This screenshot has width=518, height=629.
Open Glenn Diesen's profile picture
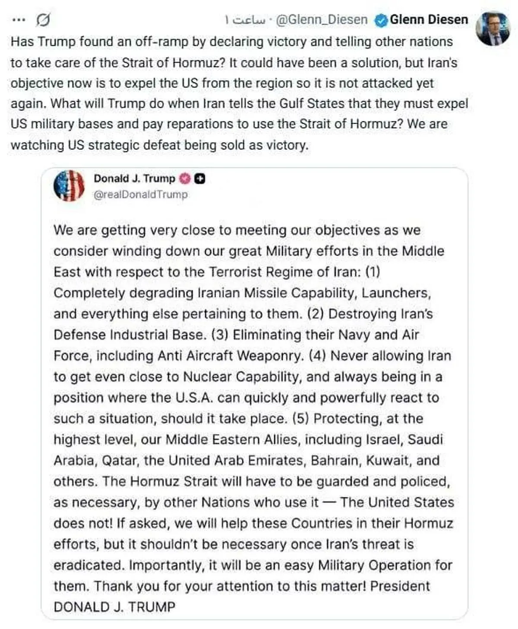(494, 29)
